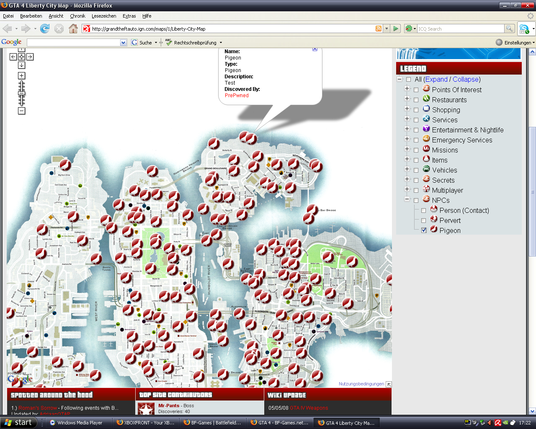Click the PrePwned discoverer link
536x429 pixels.
click(x=237, y=96)
